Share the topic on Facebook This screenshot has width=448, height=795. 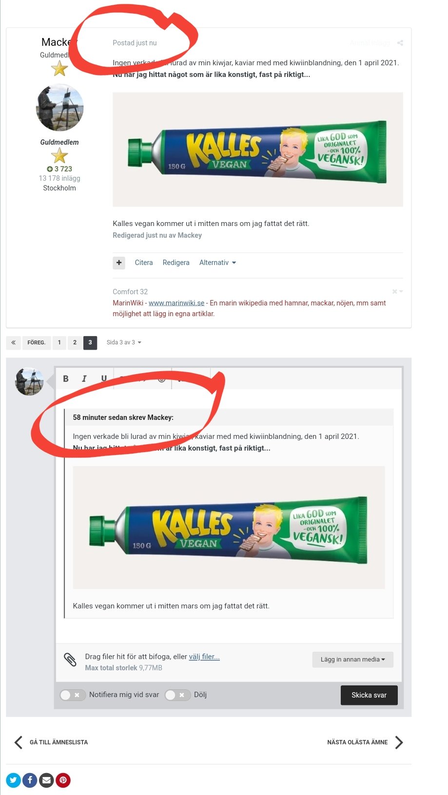point(30,780)
